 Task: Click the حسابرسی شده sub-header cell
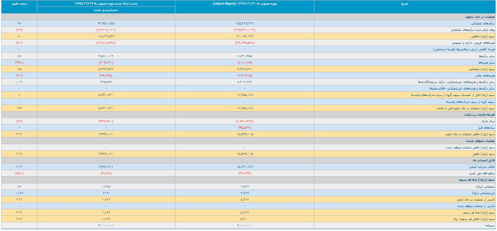tap(106, 10)
